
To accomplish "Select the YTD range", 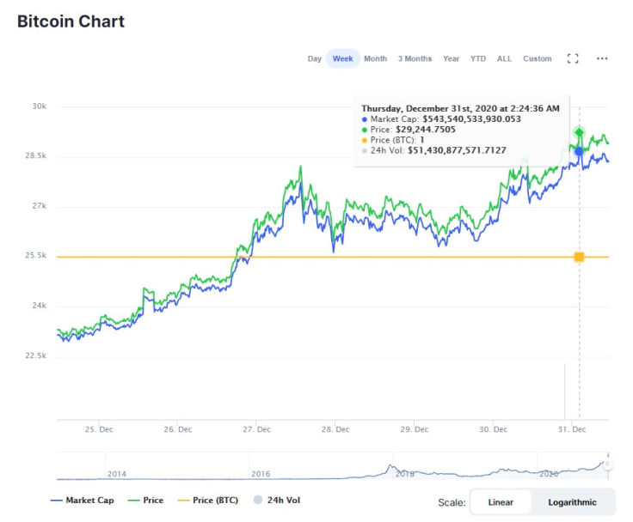I will click(x=478, y=58).
